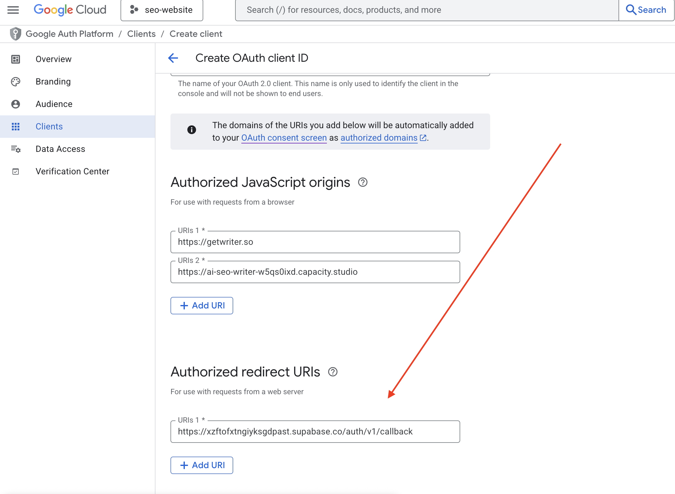Click the Google Cloud logo
This screenshot has width=675, height=494.
click(70, 10)
